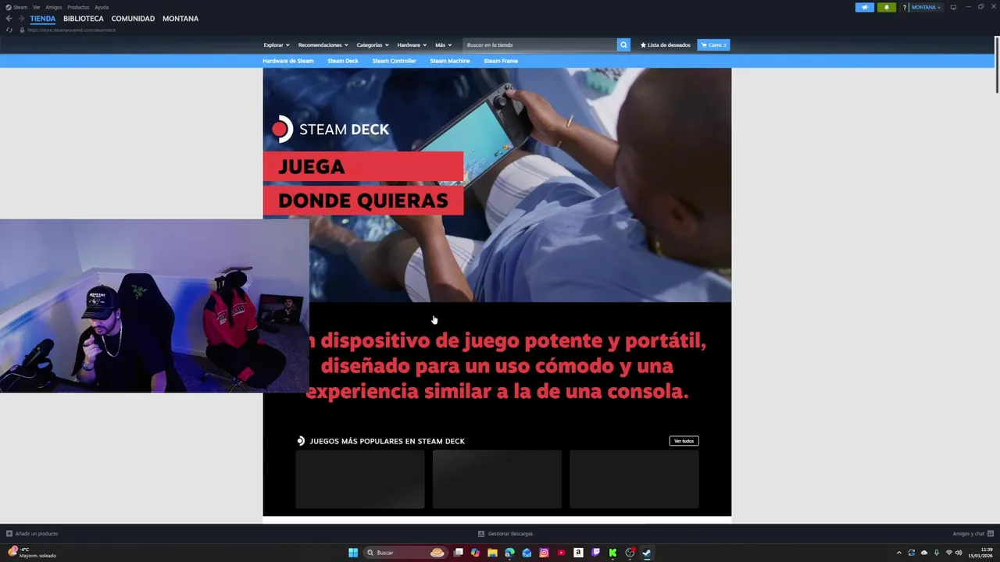This screenshot has width=1000, height=562.
Task: Open the green notifications bell
Action: pos(887,7)
